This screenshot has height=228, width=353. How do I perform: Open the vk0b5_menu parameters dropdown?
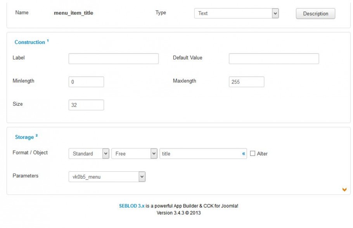[x=107, y=177]
